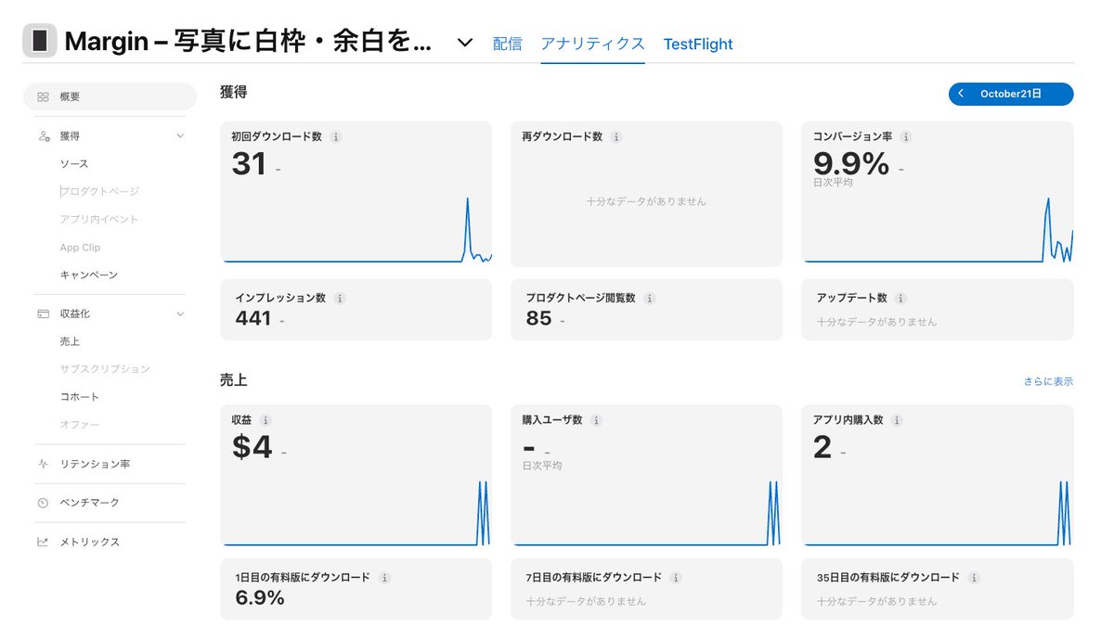Open リテンション率 in the sidebar
The height and width of the screenshot is (640, 1114).
point(95,464)
